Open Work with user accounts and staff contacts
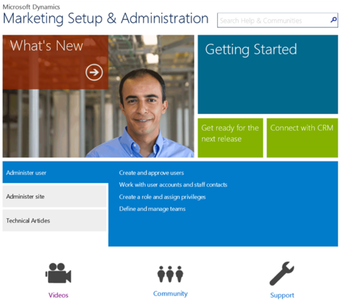This screenshot has height=307, width=343. click(x=173, y=185)
